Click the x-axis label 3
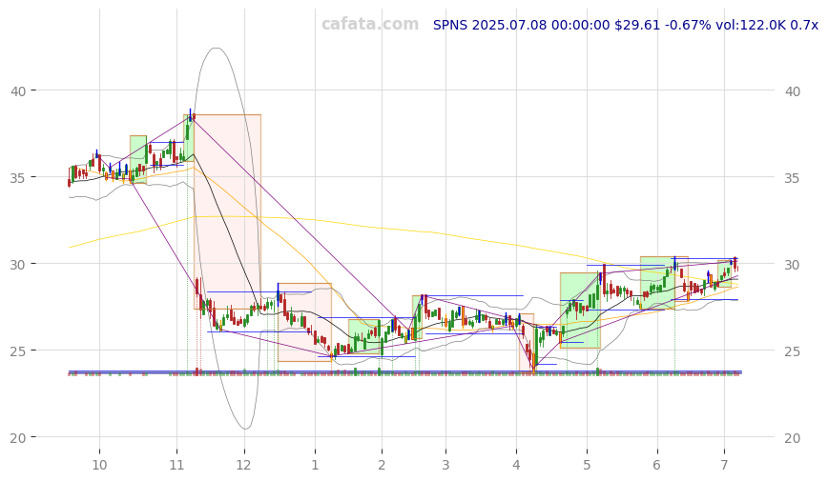 445,465
